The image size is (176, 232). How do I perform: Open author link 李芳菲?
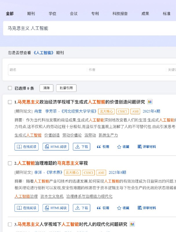(x=51, y=111)
